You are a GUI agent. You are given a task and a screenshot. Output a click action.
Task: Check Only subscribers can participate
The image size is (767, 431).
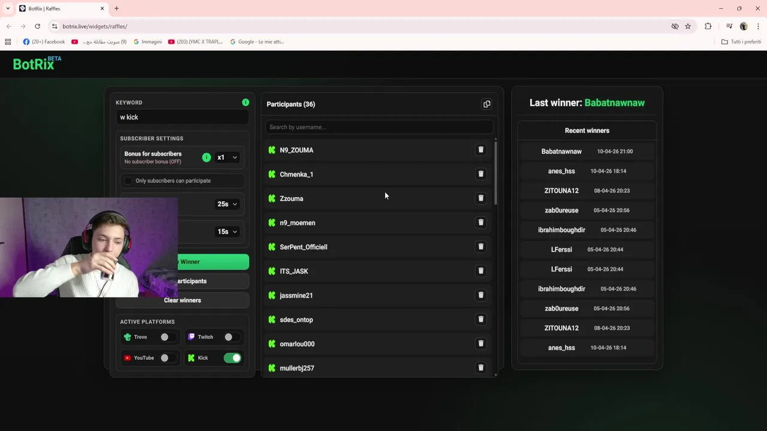click(x=128, y=181)
